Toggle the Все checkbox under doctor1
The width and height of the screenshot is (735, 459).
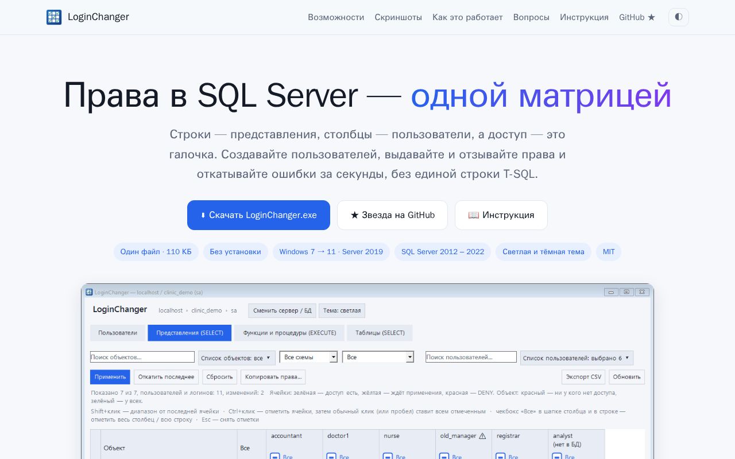(331, 457)
